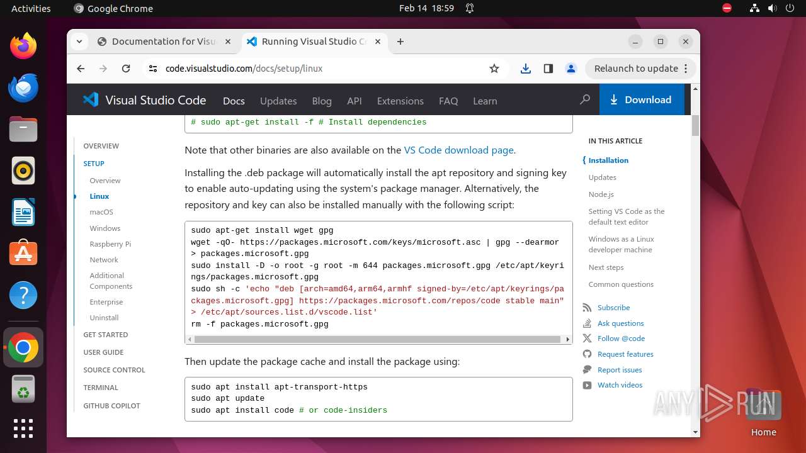Bookmark this page with the star
The image size is (806, 453).
point(494,69)
